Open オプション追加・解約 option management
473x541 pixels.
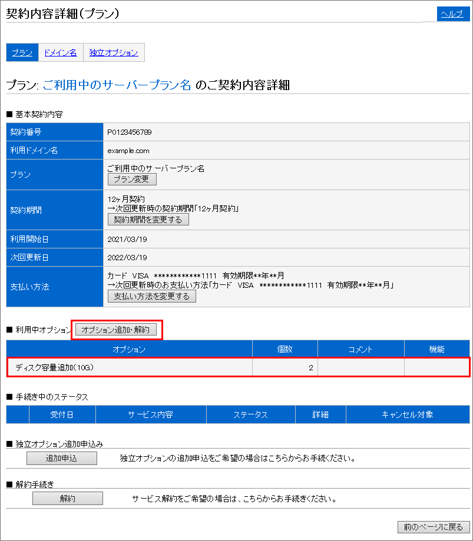117,329
